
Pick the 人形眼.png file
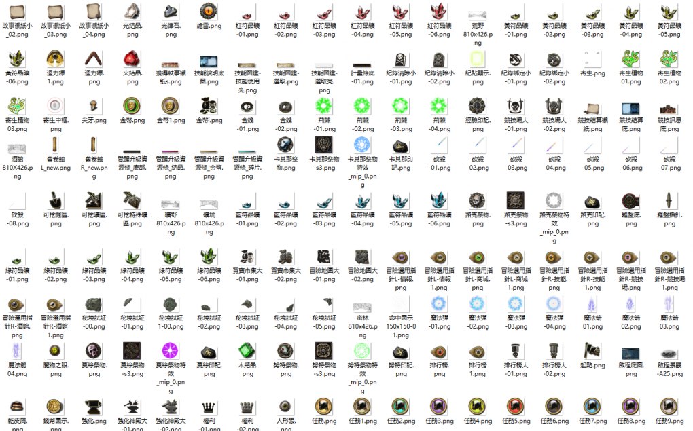286,406
